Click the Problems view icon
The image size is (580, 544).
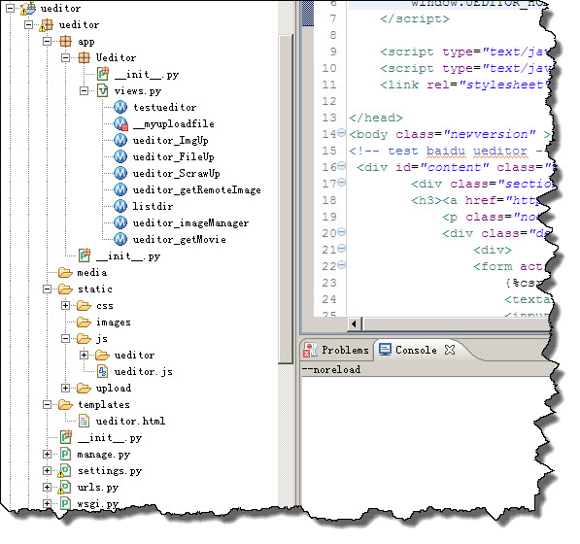coord(310,350)
